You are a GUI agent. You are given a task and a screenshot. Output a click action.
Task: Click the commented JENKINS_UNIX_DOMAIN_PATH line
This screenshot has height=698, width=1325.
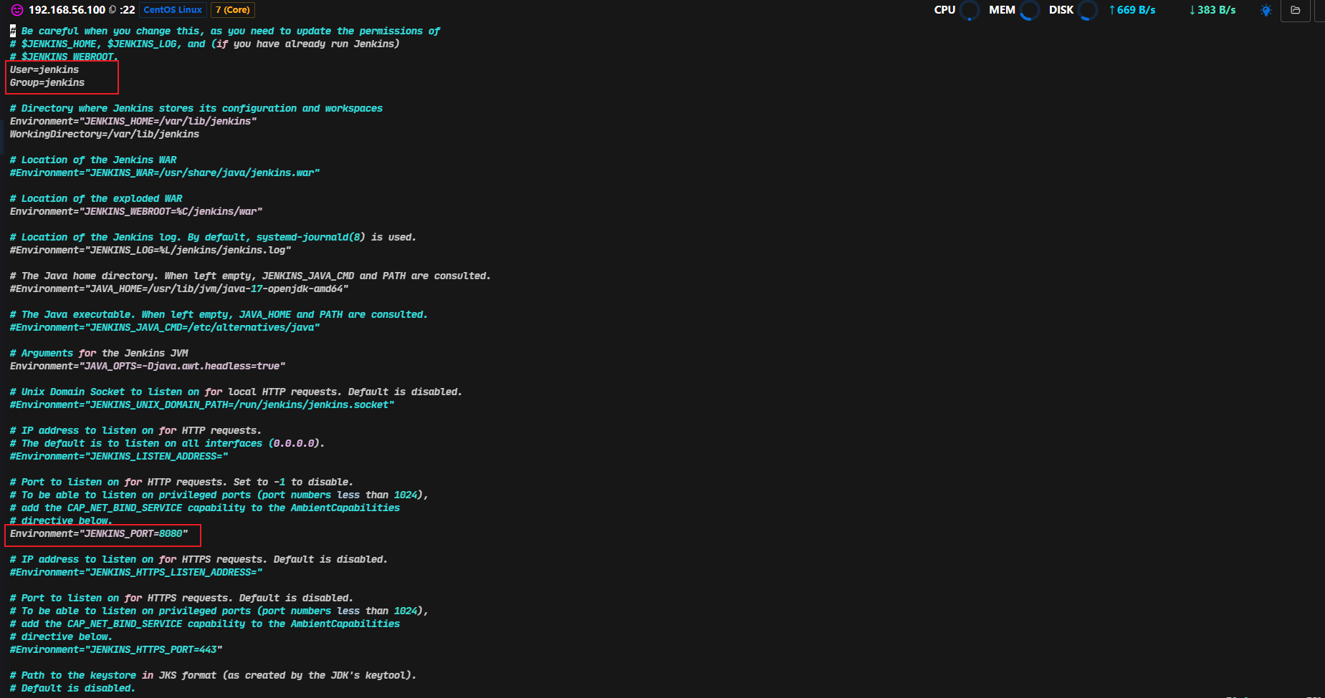tap(202, 404)
